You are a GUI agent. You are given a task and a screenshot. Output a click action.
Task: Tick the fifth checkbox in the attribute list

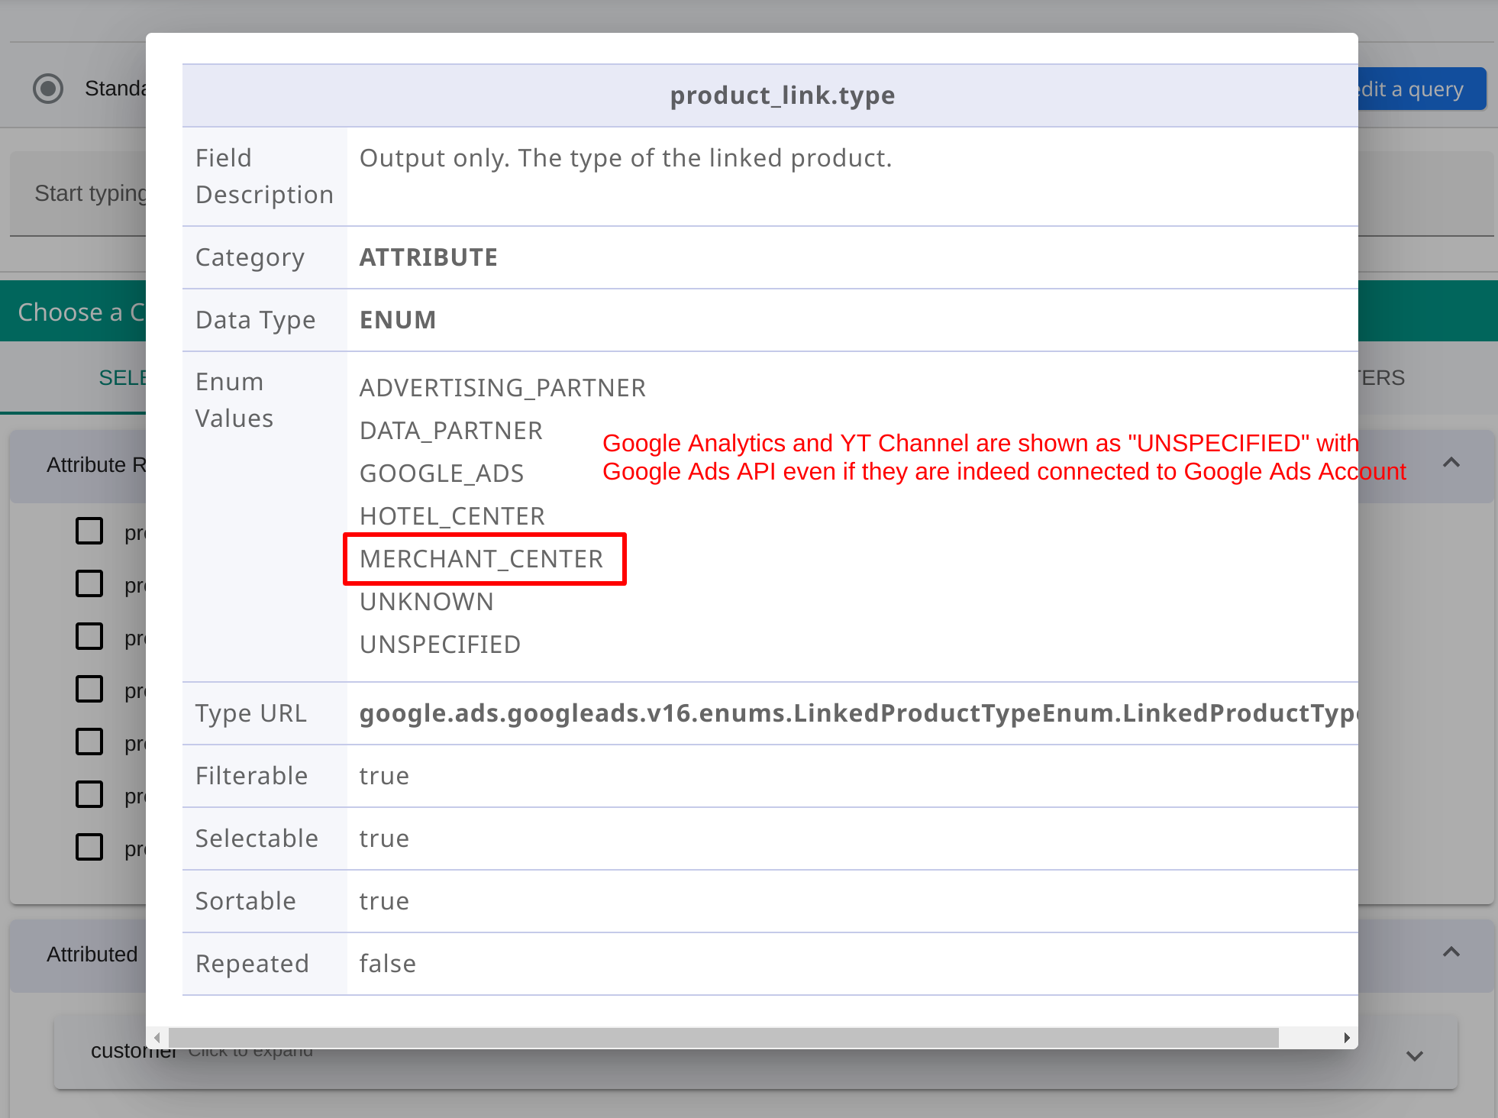pyautogui.click(x=89, y=742)
